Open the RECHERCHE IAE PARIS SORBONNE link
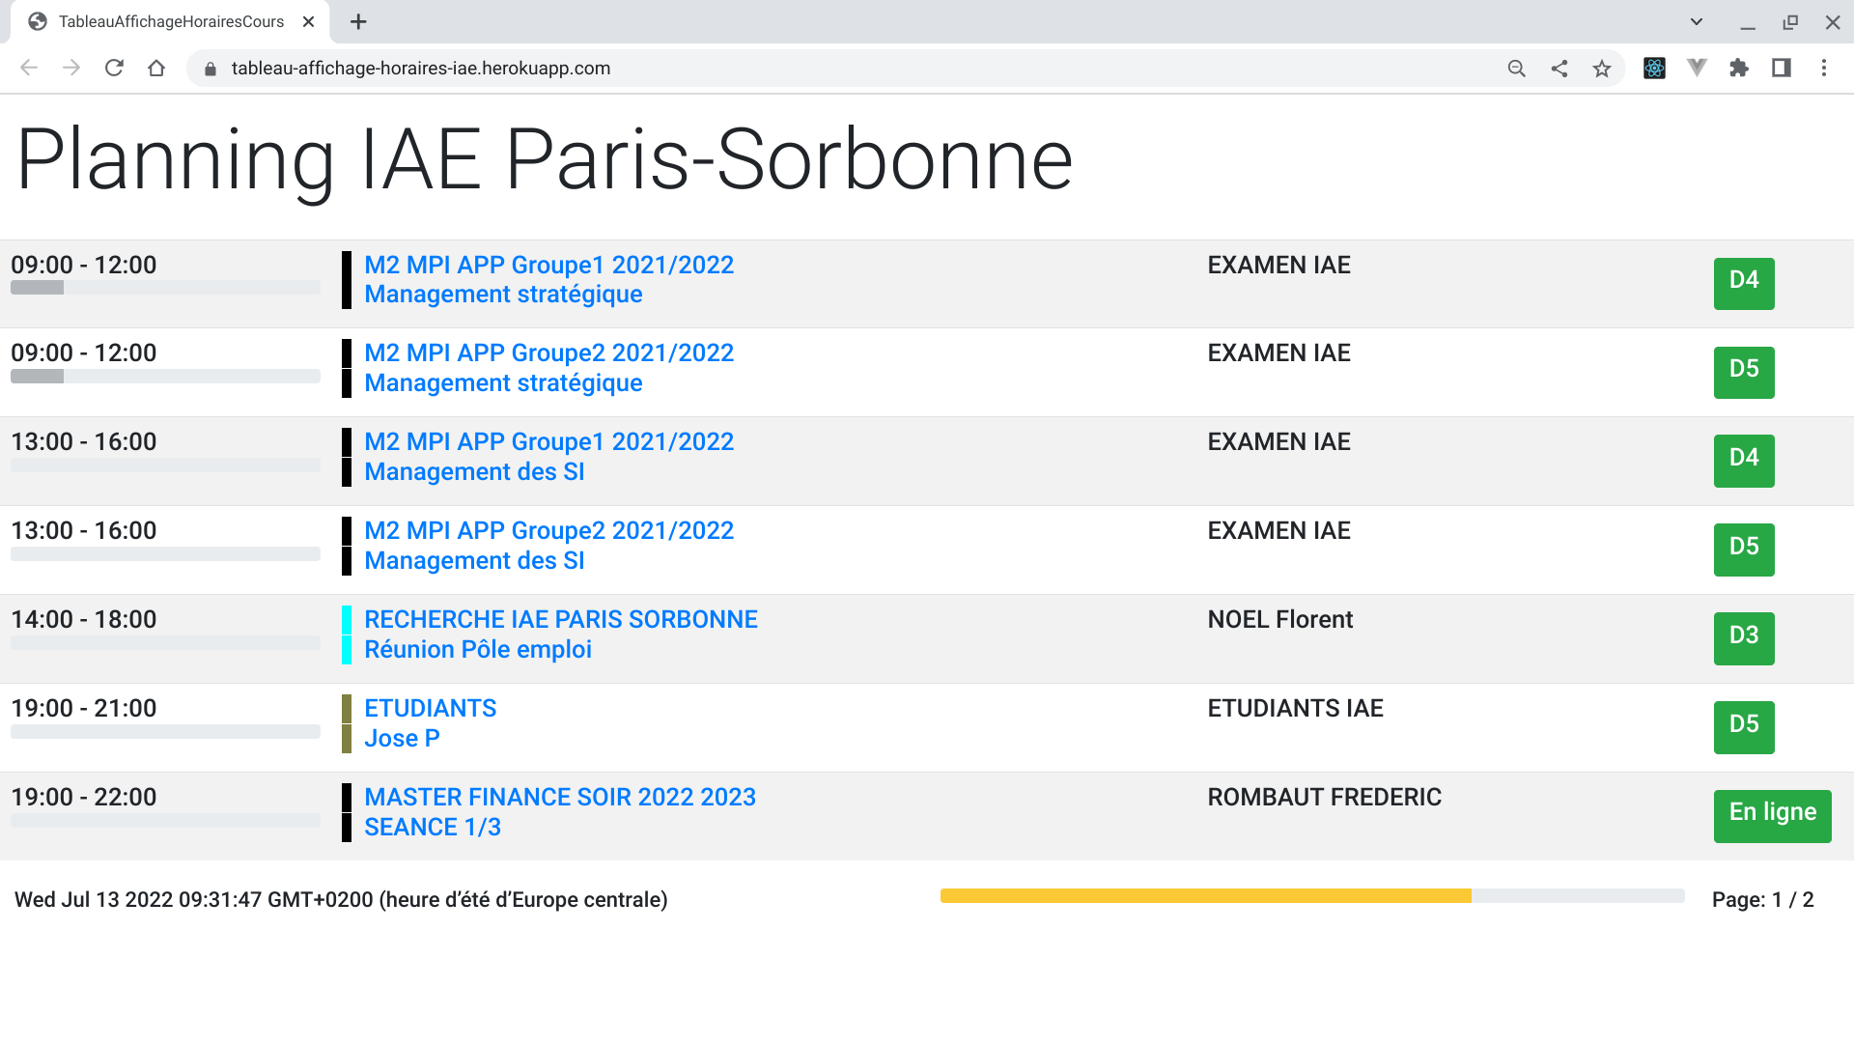 [560, 619]
